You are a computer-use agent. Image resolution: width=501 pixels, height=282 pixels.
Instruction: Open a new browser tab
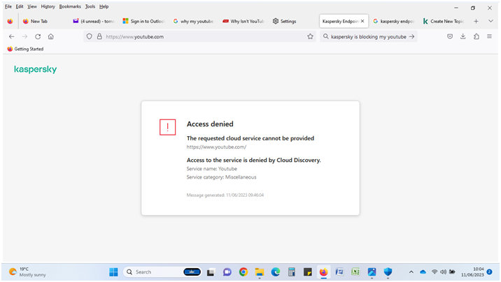pyautogui.click(x=476, y=22)
